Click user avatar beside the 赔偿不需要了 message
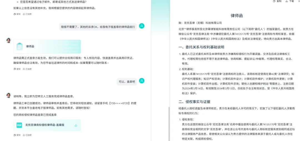The width and height of the screenshot is (300, 141). coord(142,26)
